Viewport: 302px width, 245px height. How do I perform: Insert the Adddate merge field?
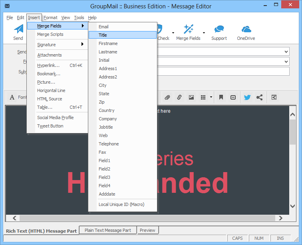[123, 194]
